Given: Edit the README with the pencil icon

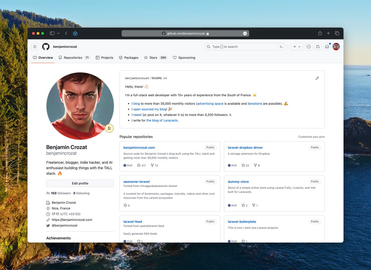Looking at the screenshot, I should click(x=317, y=78).
